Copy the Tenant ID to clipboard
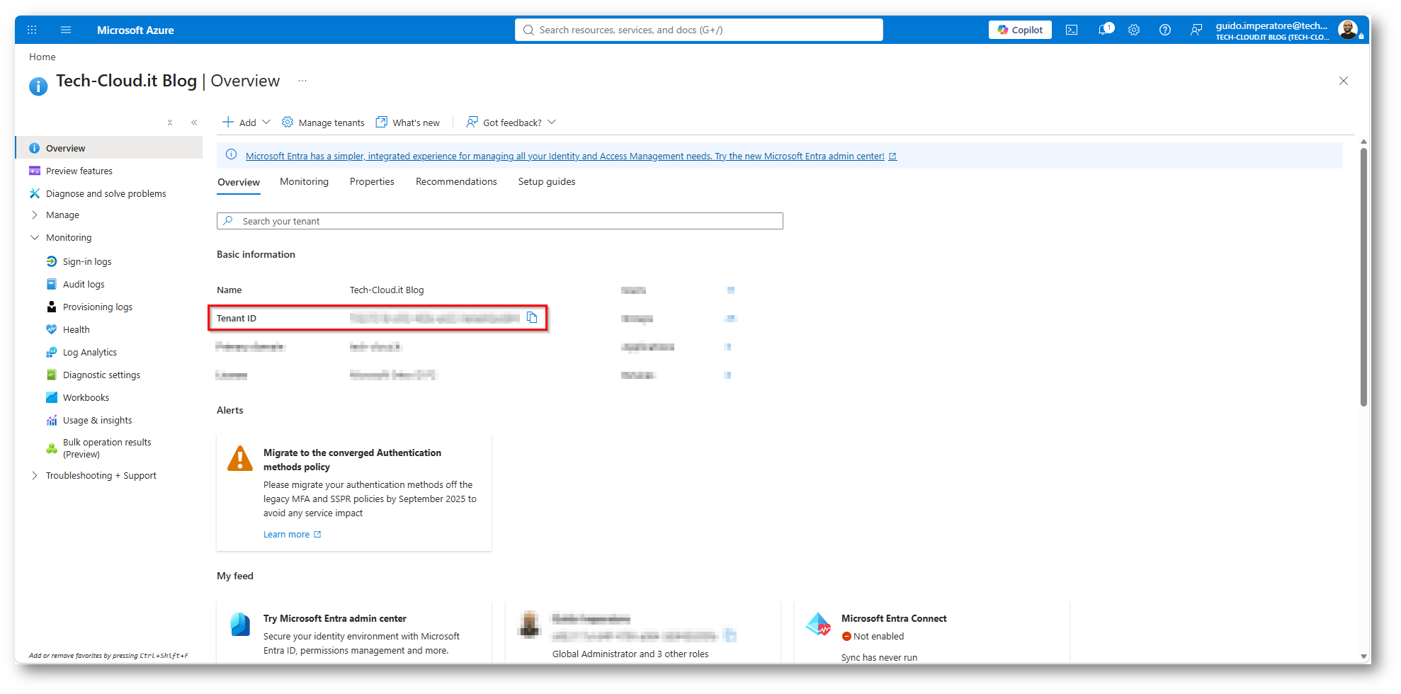This screenshot has width=1401, height=694. 532,318
